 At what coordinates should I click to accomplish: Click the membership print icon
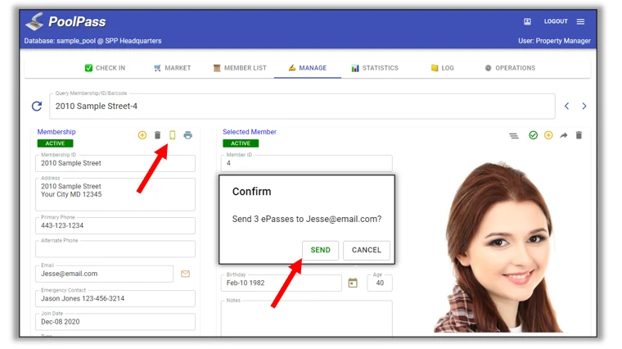188,135
